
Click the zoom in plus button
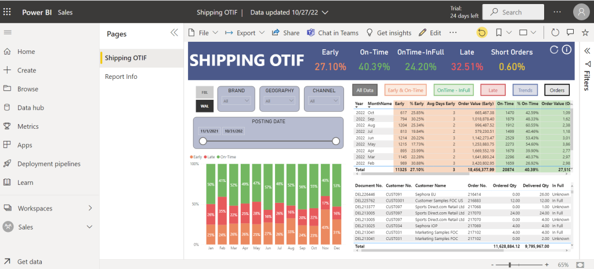[x=546, y=264]
